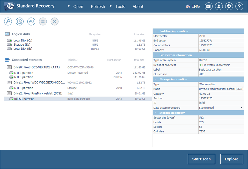Collapse the File system information section
The image size is (248, 169).
(x=156, y=55)
